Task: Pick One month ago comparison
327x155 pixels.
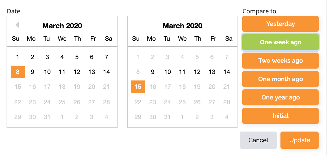Action: coord(280,79)
